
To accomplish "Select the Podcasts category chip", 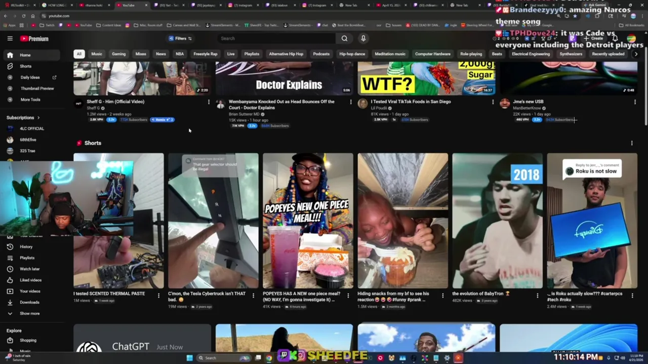I will (x=321, y=54).
